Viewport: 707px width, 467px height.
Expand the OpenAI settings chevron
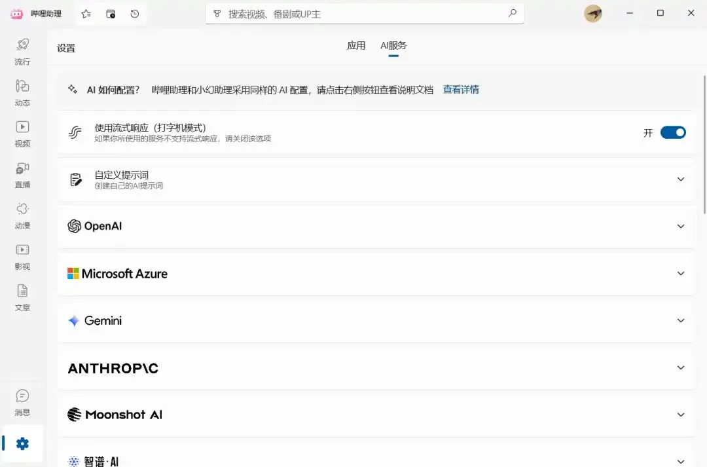681,226
